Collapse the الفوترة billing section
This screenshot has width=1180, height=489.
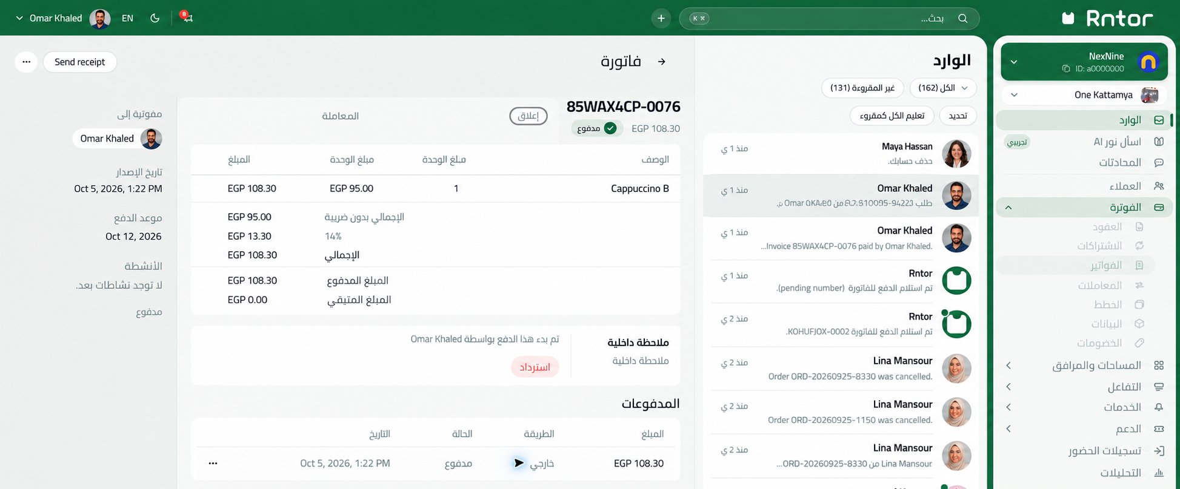pos(1008,208)
